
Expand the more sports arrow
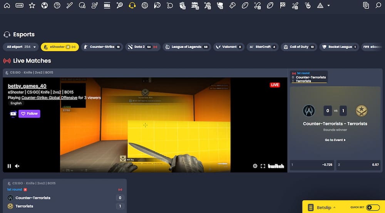click(x=328, y=5)
